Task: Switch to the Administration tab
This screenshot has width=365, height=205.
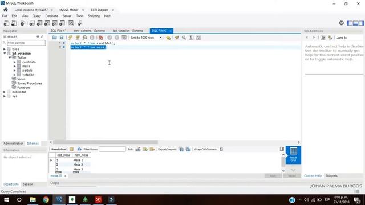Action: pyautogui.click(x=13, y=143)
